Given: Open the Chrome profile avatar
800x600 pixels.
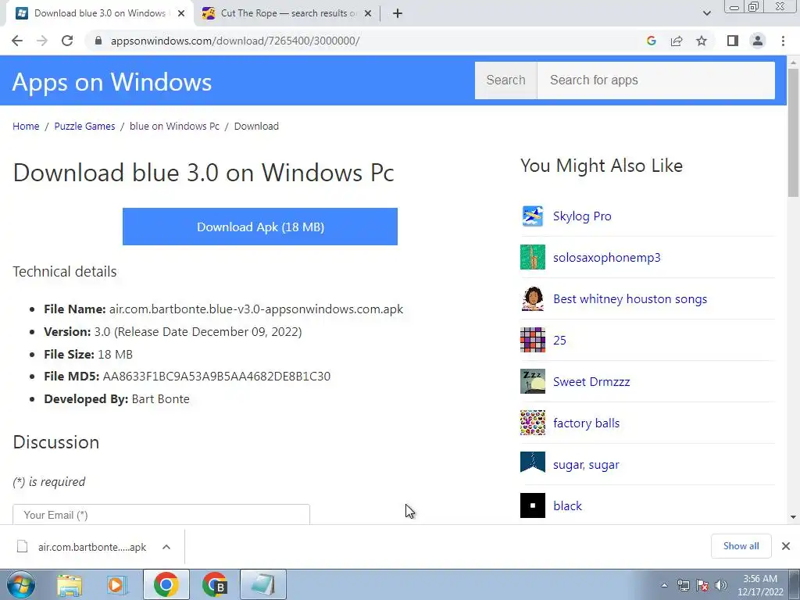Looking at the screenshot, I should pos(758,41).
